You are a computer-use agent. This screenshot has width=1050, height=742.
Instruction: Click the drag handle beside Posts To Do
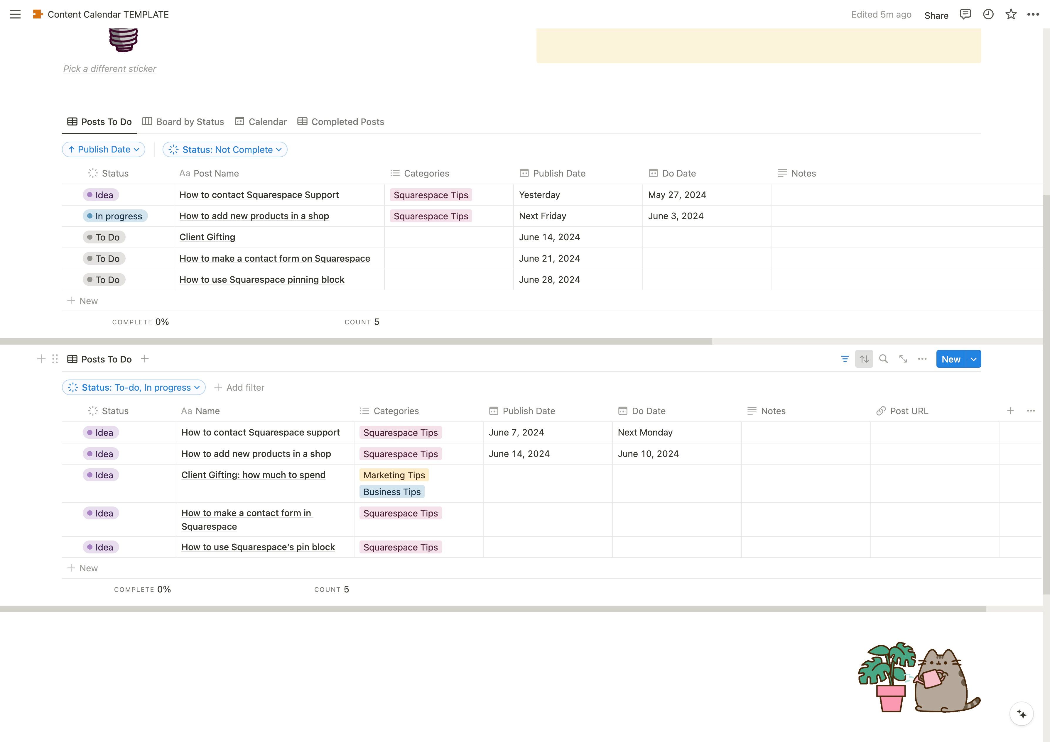coord(55,359)
